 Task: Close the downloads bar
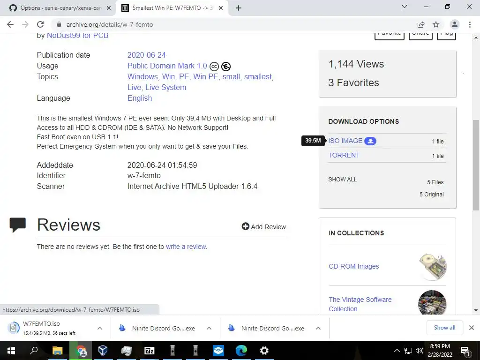472,328
